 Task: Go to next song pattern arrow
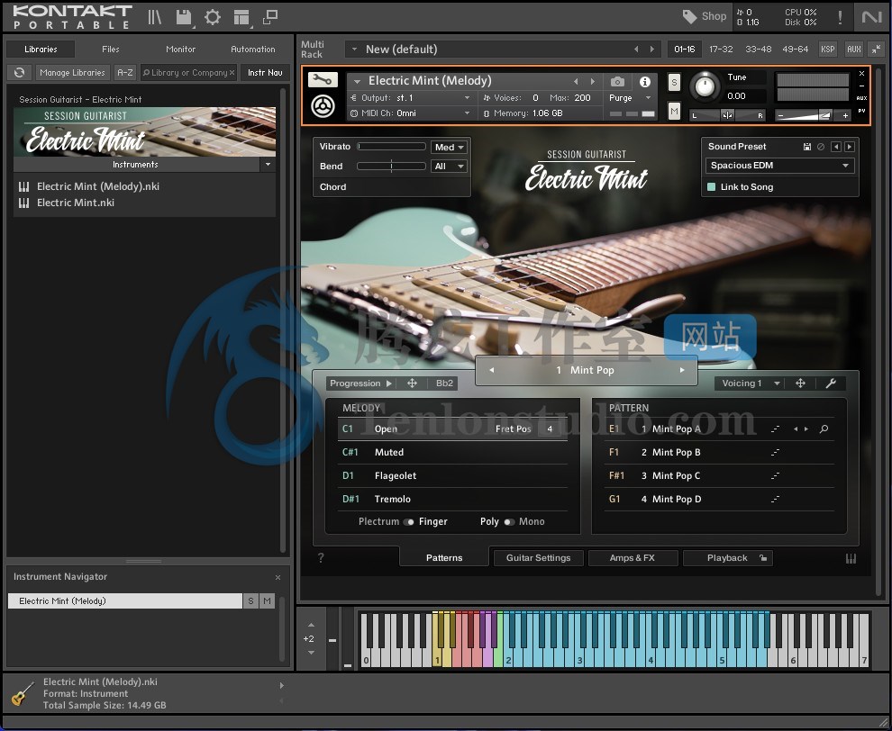point(682,370)
